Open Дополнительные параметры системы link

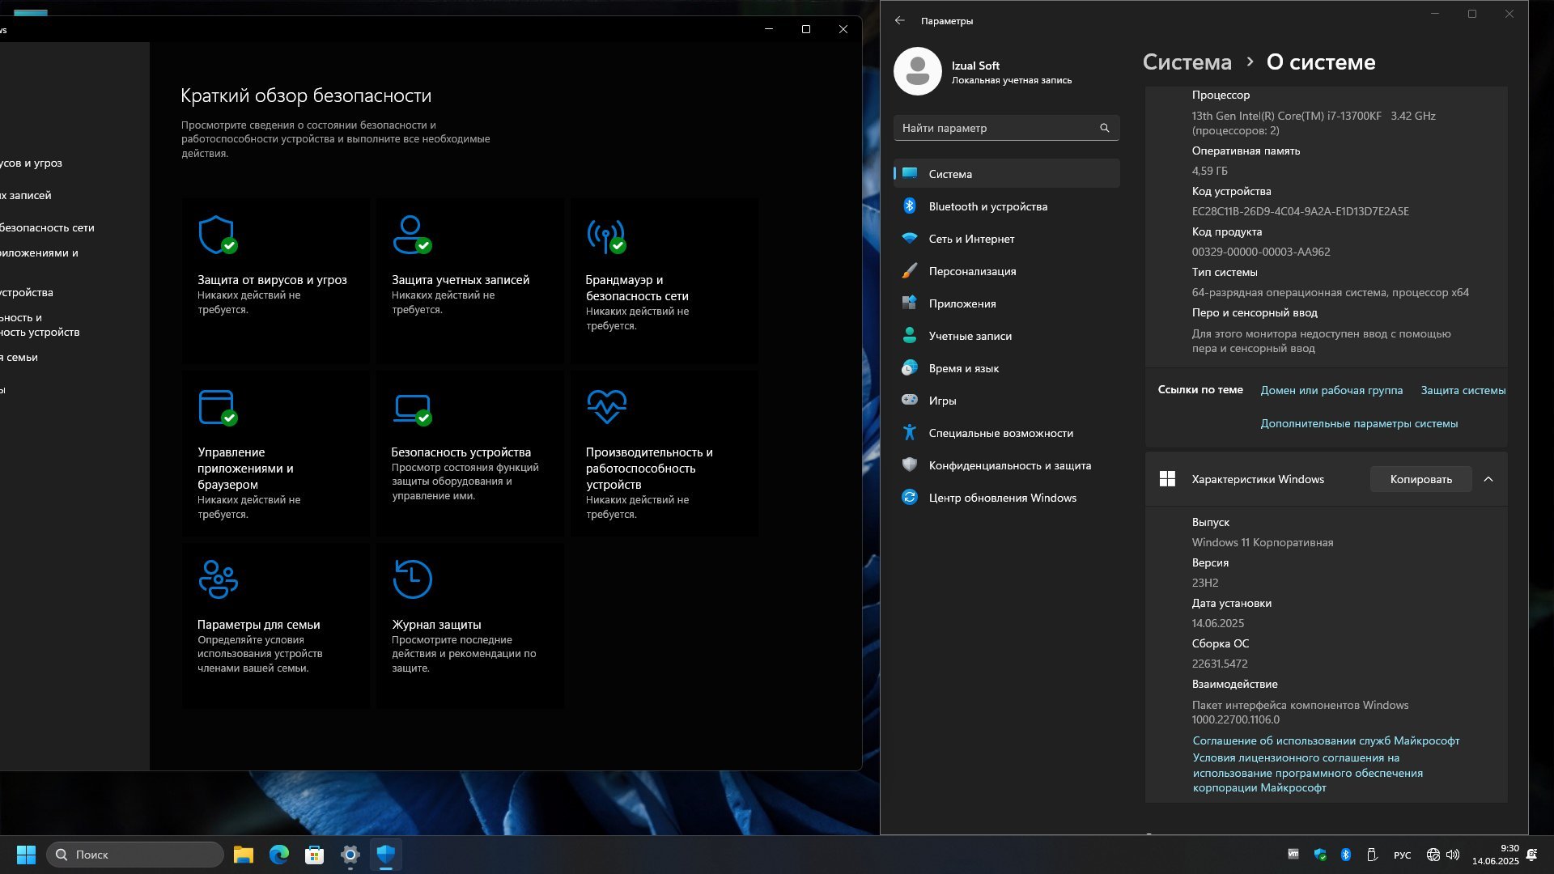point(1359,423)
